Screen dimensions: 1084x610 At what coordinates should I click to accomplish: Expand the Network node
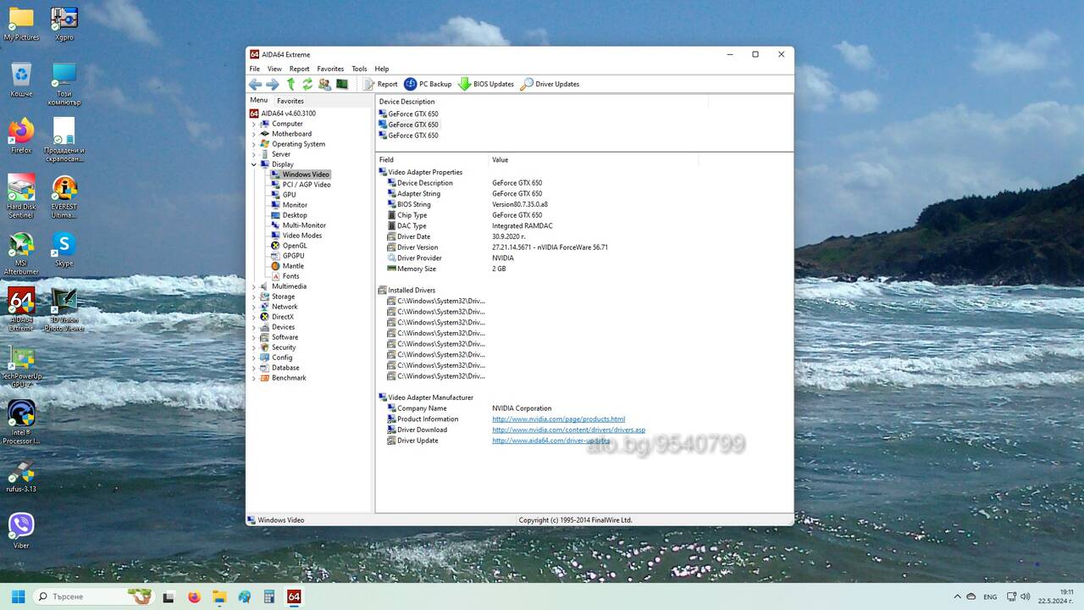point(253,307)
